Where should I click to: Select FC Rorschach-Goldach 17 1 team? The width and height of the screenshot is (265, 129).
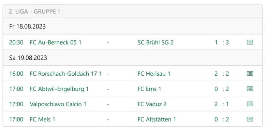pos(66,74)
